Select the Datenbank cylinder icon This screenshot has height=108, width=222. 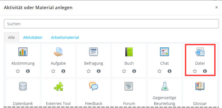(x=23, y=86)
